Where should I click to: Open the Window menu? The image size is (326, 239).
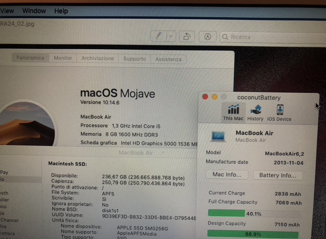34,11
